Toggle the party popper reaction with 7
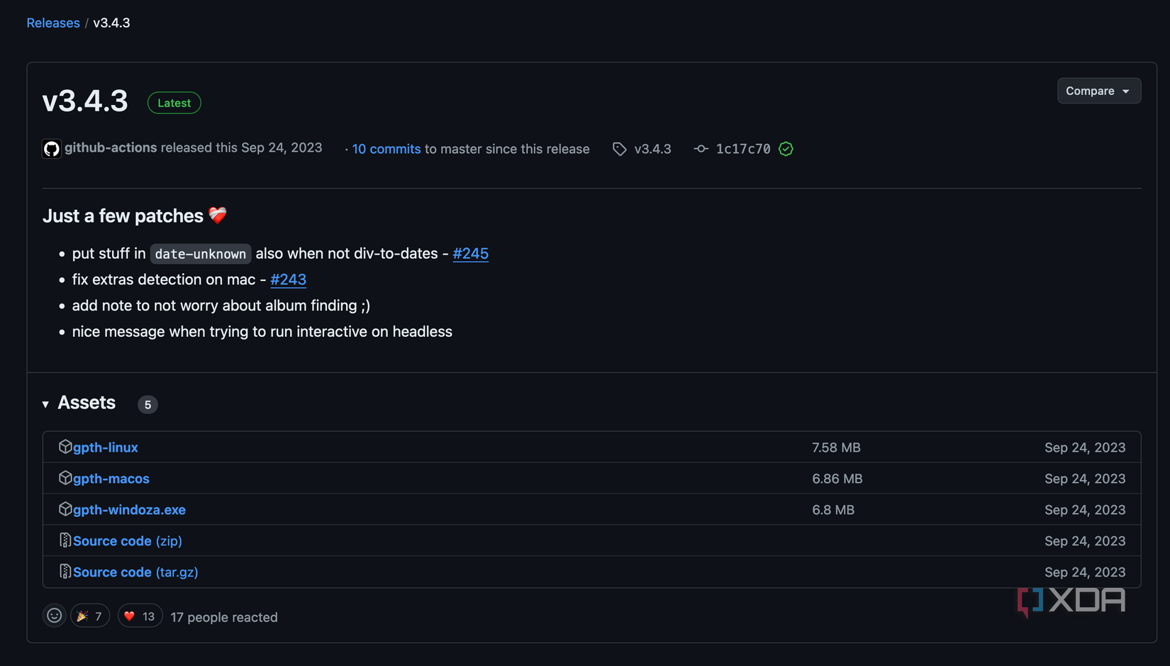 click(90, 616)
